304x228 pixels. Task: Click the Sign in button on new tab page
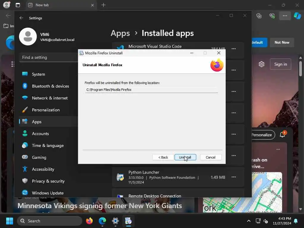[x=281, y=64]
